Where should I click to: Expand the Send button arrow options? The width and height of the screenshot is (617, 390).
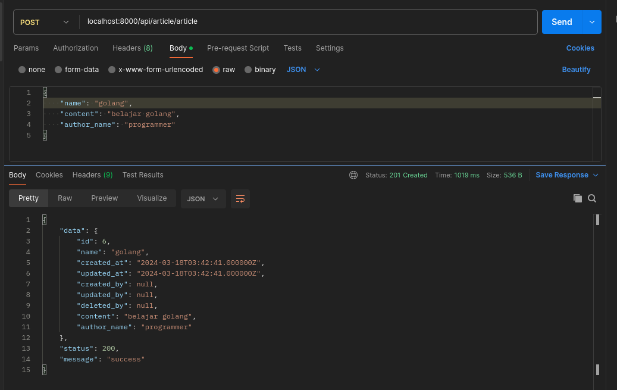[591, 22]
